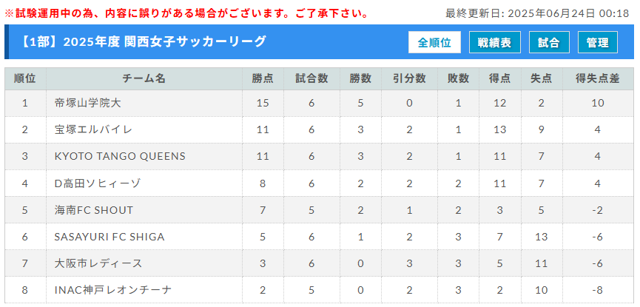
Task: Switch to the 戦績表 tab
Action: coord(495,42)
